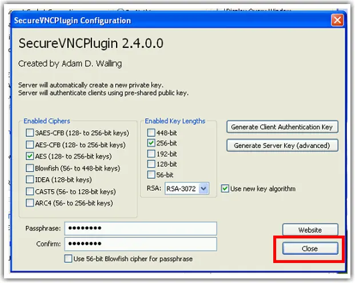Image resolution: width=355 pixels, height=283 pixels.
Task: Open the plugin Website button
Action: [x=310, y=230]
